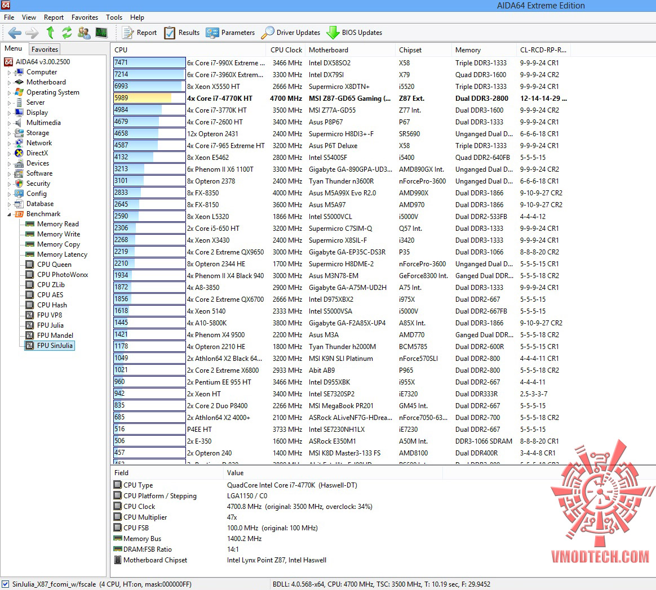The width and height of the screenshot is (656, 590).
Task: Click Driver Updates in the toolbar
Action: [x=291, y=33]
